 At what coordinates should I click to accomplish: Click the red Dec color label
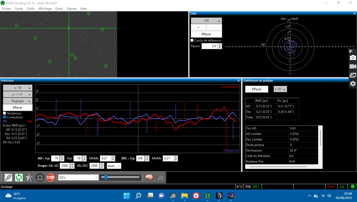[x=30, y=121]
